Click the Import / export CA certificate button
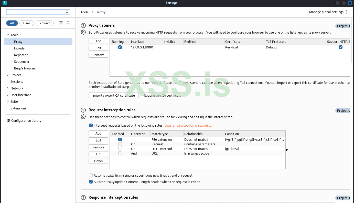The height and width of the screenshot is (203, 354). click(x=113, y=95)
